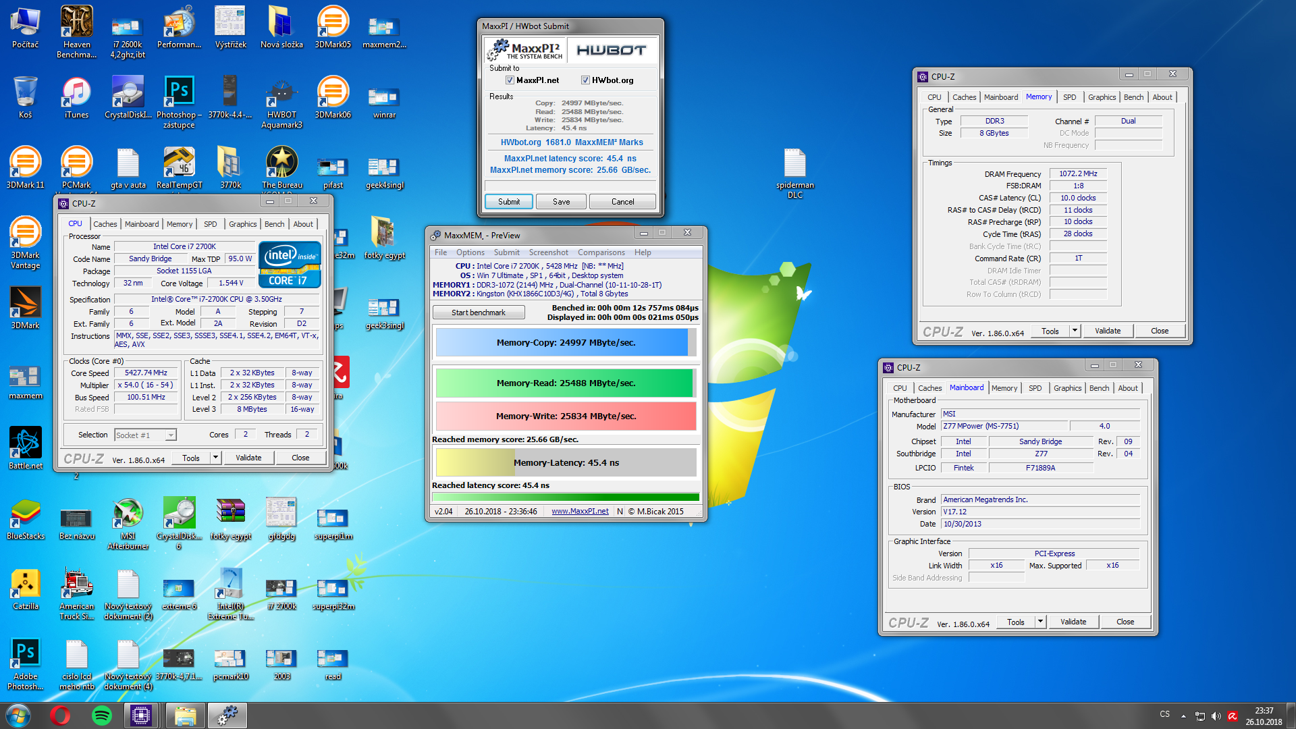Click the Submit button in HWbot dialog

coord(509,202)
